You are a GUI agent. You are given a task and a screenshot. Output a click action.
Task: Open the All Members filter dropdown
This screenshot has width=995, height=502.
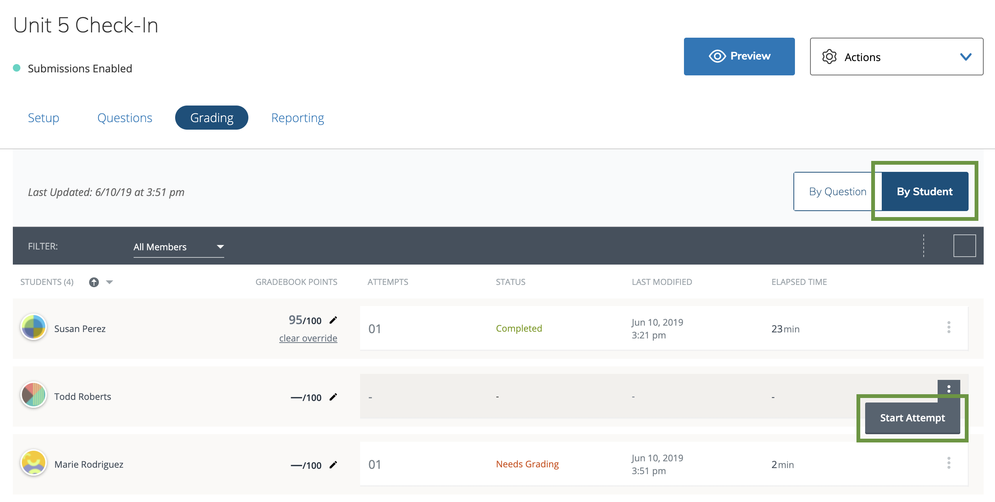(179, 247)
